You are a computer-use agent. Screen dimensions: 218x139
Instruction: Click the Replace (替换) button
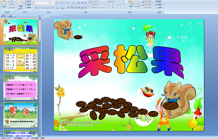[159, 4]
